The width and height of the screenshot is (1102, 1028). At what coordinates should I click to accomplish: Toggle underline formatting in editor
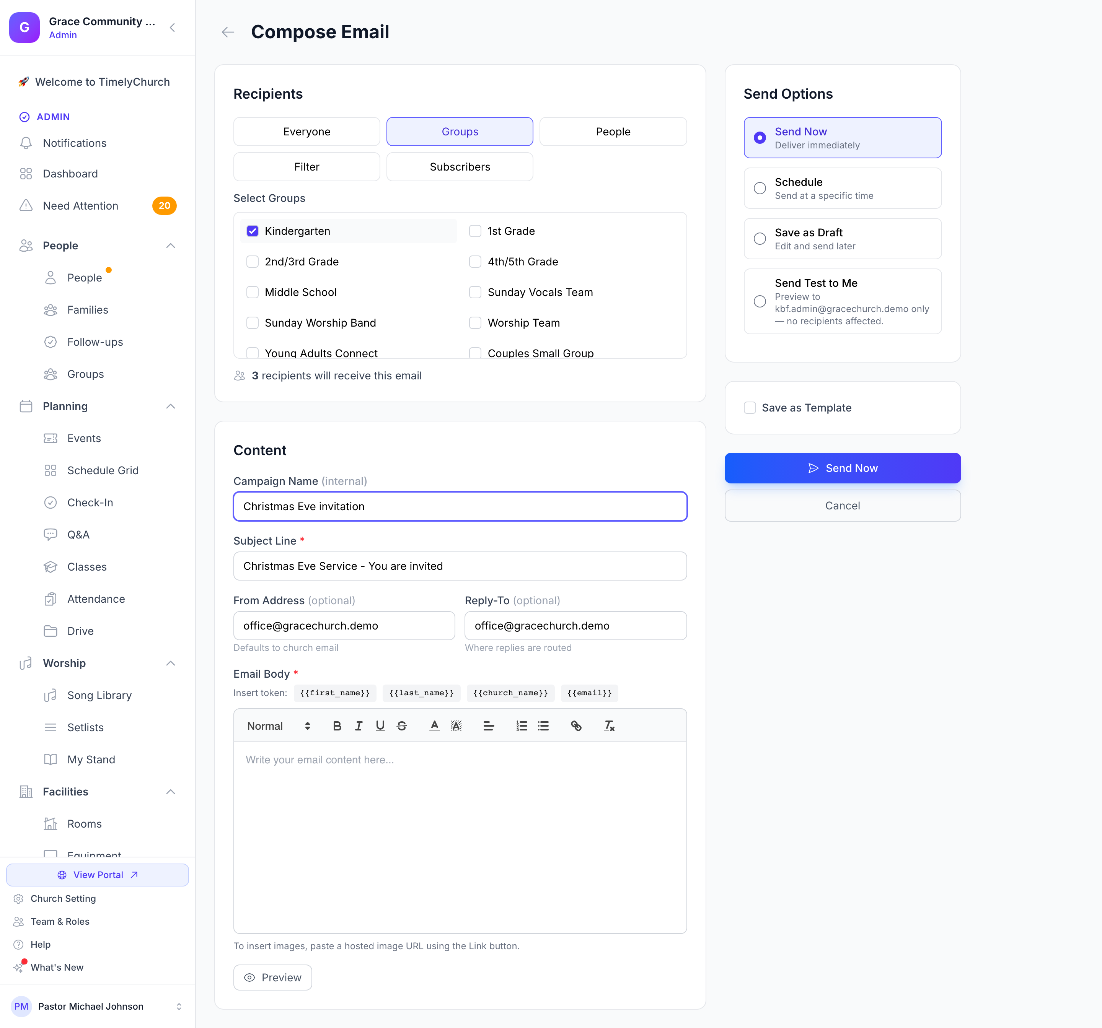380,726
